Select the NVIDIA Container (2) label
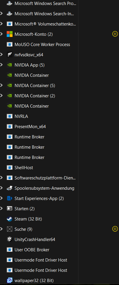The image size is (119, 285). [35, 96]
